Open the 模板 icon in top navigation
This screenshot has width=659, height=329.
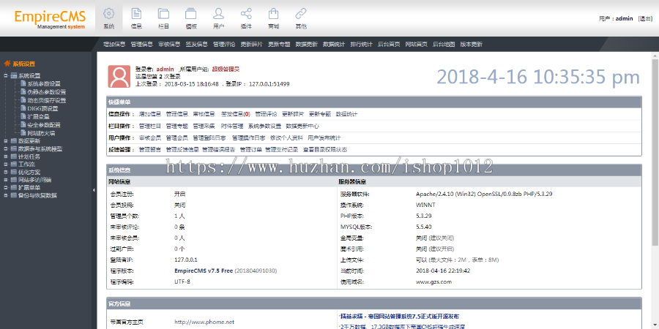(191, 13)
